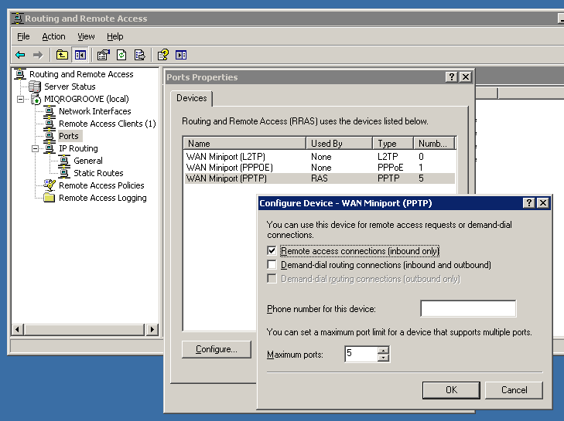Screen dimensions: 564x421
Task: Click the MIQROGROOVE server icon in tree
Action: (36, 99)
